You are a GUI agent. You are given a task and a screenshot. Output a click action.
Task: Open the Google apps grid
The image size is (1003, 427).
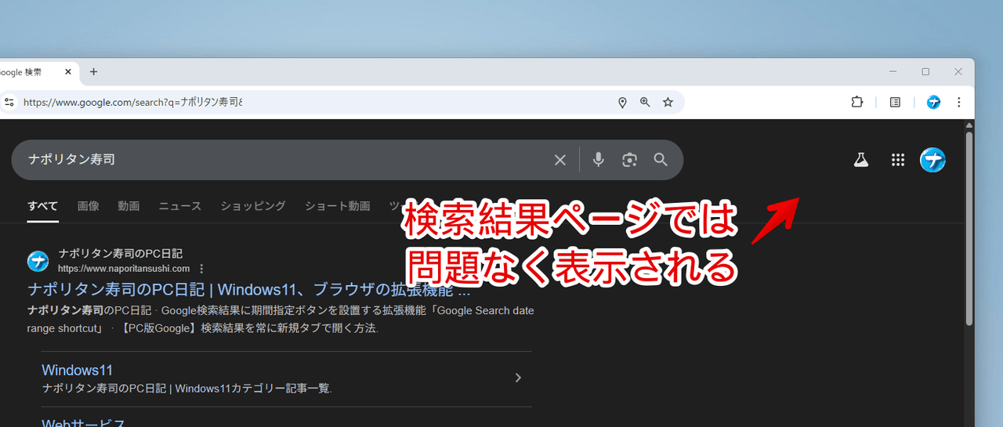click(898, 160)
